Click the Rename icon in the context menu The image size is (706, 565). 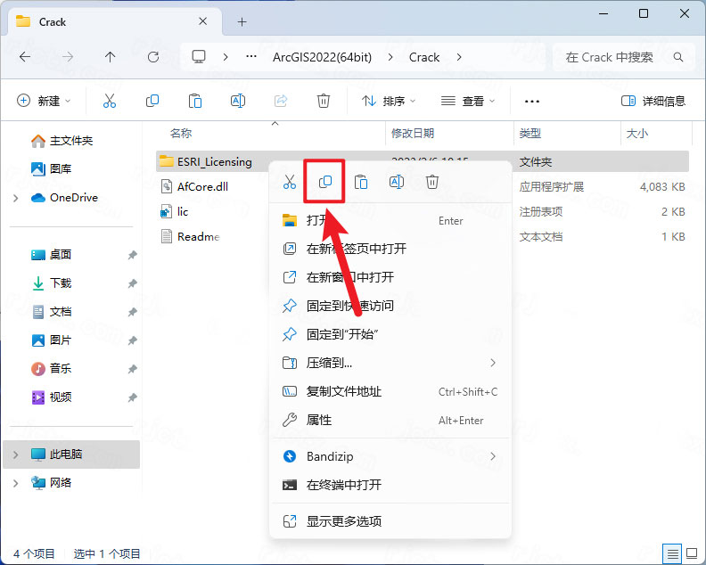click(396, 182)
